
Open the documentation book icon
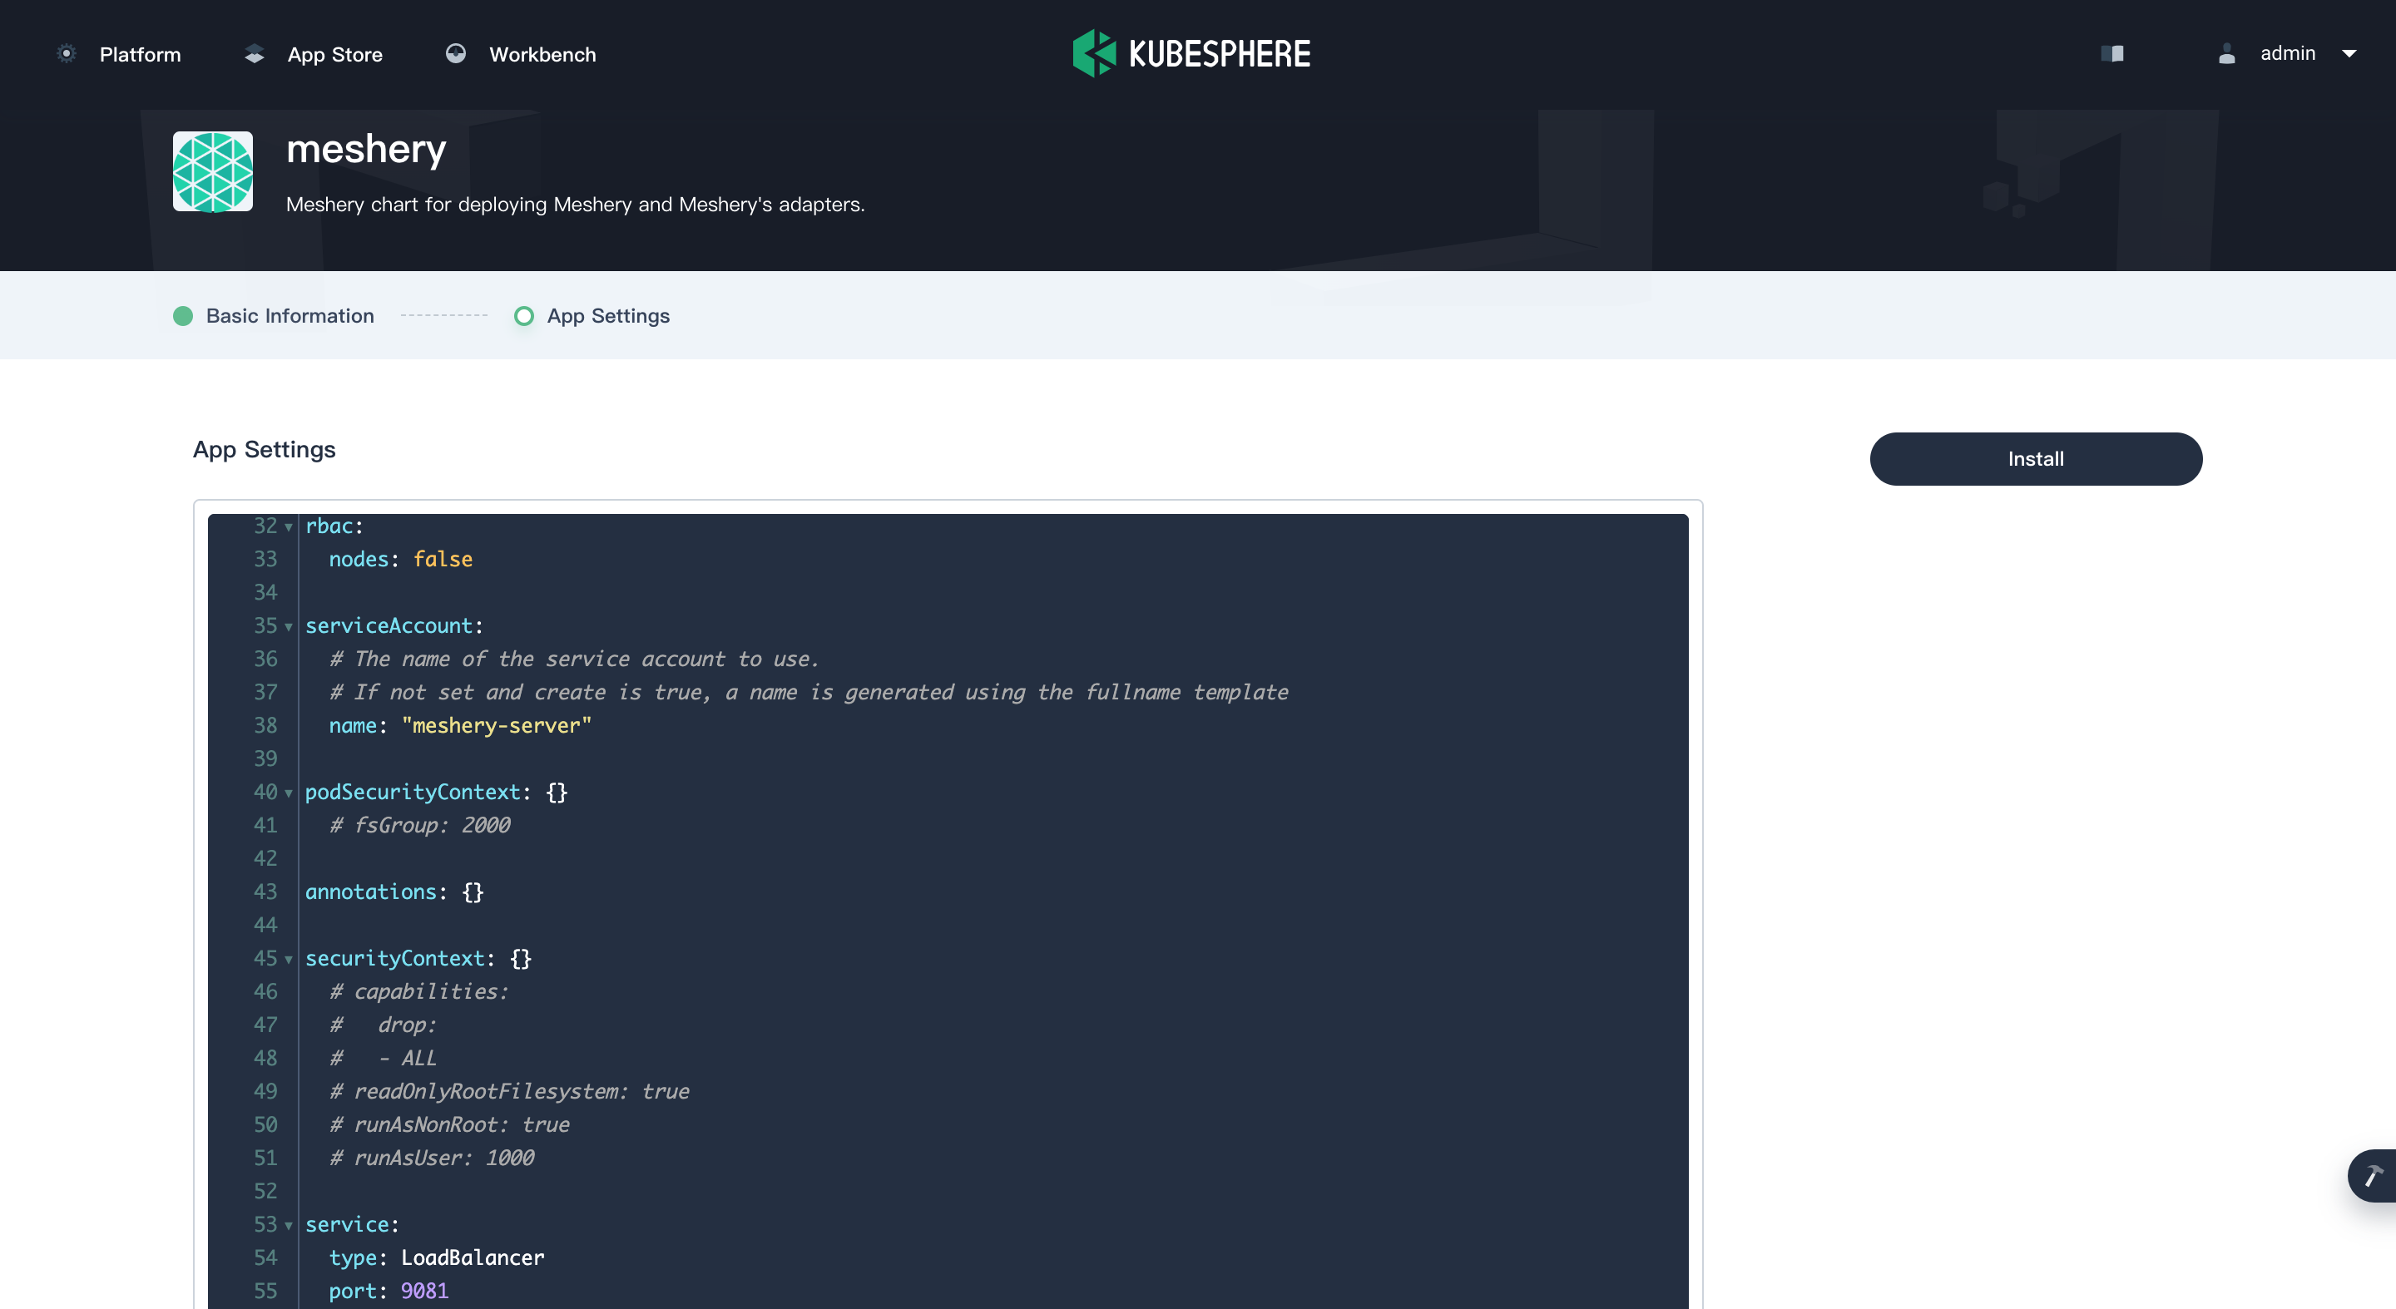(x=2112, y=54)
